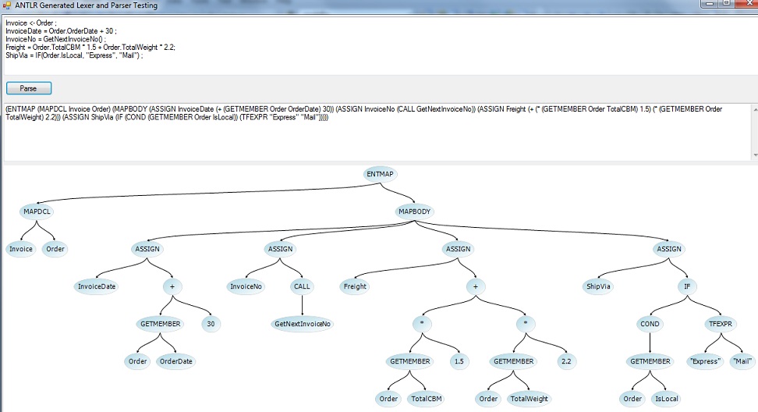
Task: Click the output box scroll up arrow
Action: tap(755, 109)
